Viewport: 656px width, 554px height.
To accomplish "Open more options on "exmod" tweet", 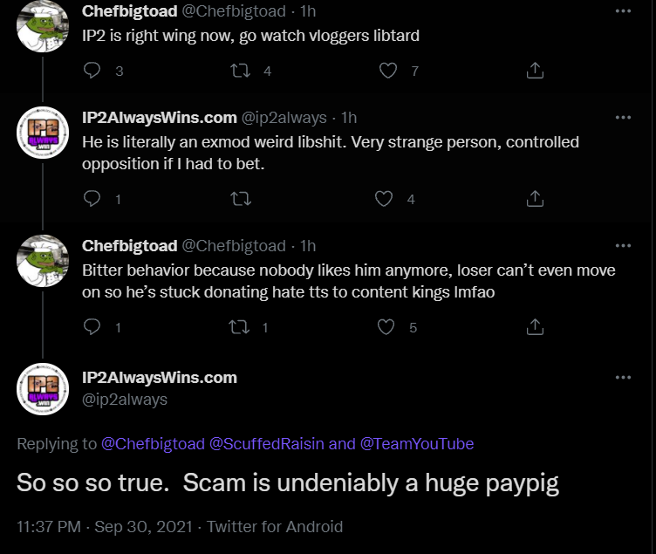I will (623, 118).
